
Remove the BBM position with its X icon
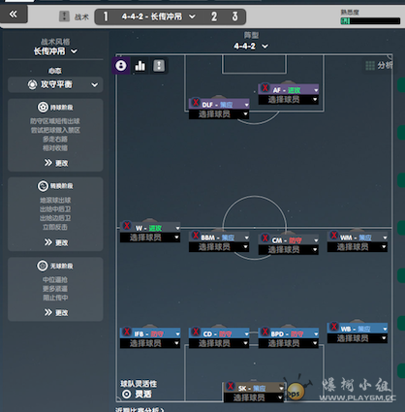(x=196, y=236)
